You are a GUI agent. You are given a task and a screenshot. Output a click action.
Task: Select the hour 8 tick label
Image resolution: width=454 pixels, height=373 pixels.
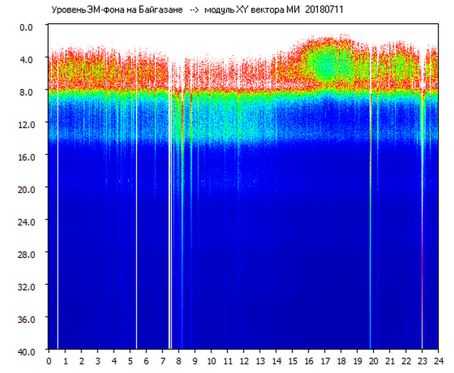[x=179, y=361]
